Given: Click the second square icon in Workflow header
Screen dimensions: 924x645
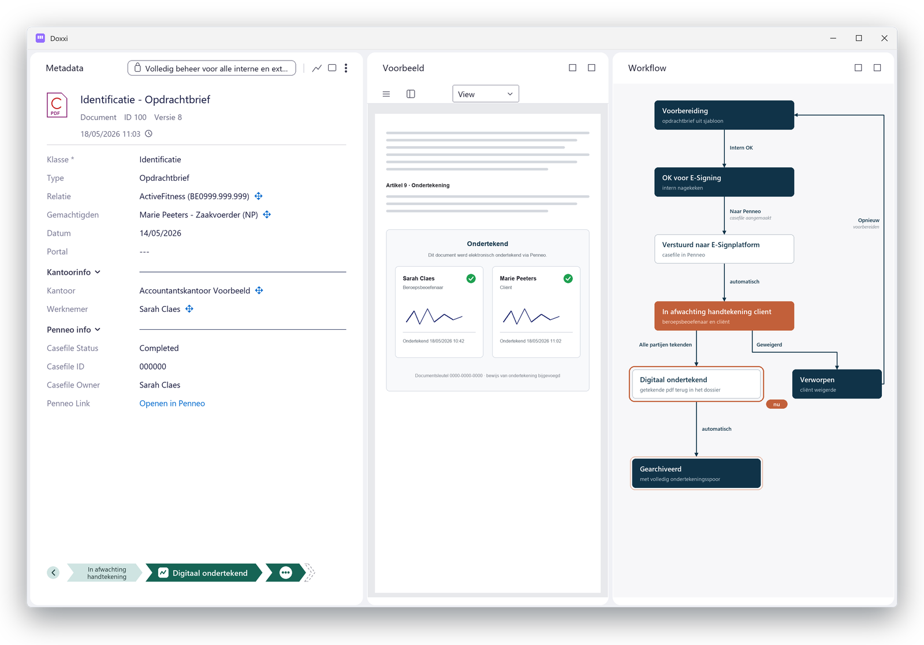Looking at the screenshot, I should (877, 68).
